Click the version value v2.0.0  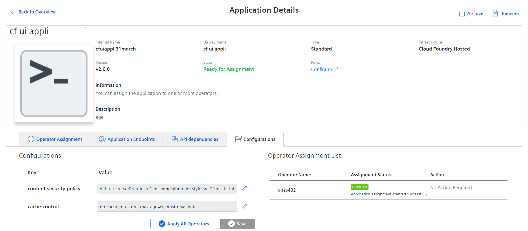pos(103,69)
